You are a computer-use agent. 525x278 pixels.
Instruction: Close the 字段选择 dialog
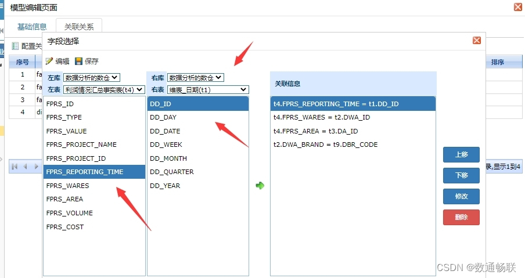(477, 41)
